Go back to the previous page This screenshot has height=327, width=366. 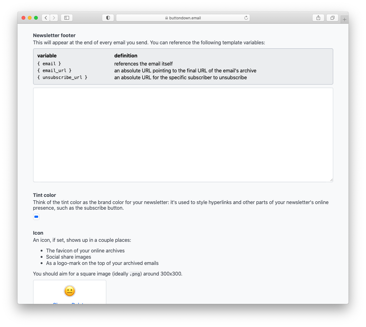click(x=46, y=18)
